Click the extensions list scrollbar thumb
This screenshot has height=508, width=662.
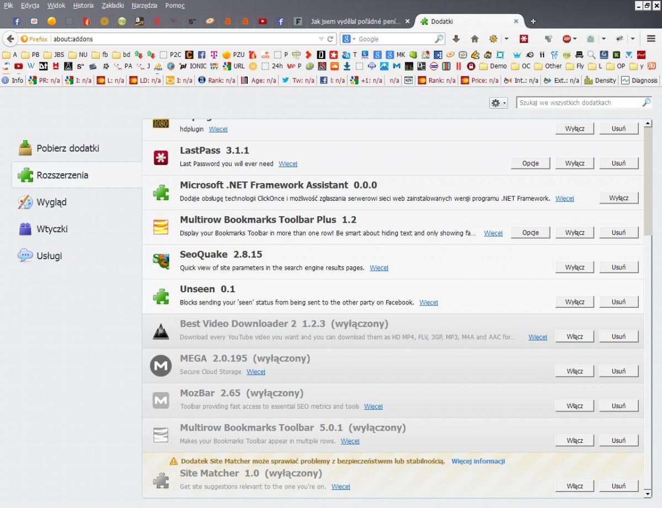648,181
